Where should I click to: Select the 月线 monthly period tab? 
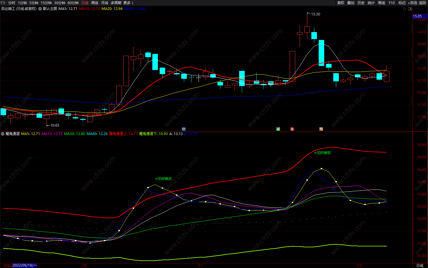(105, 3)
